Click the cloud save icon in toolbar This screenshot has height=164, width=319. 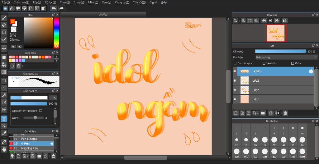6,8
